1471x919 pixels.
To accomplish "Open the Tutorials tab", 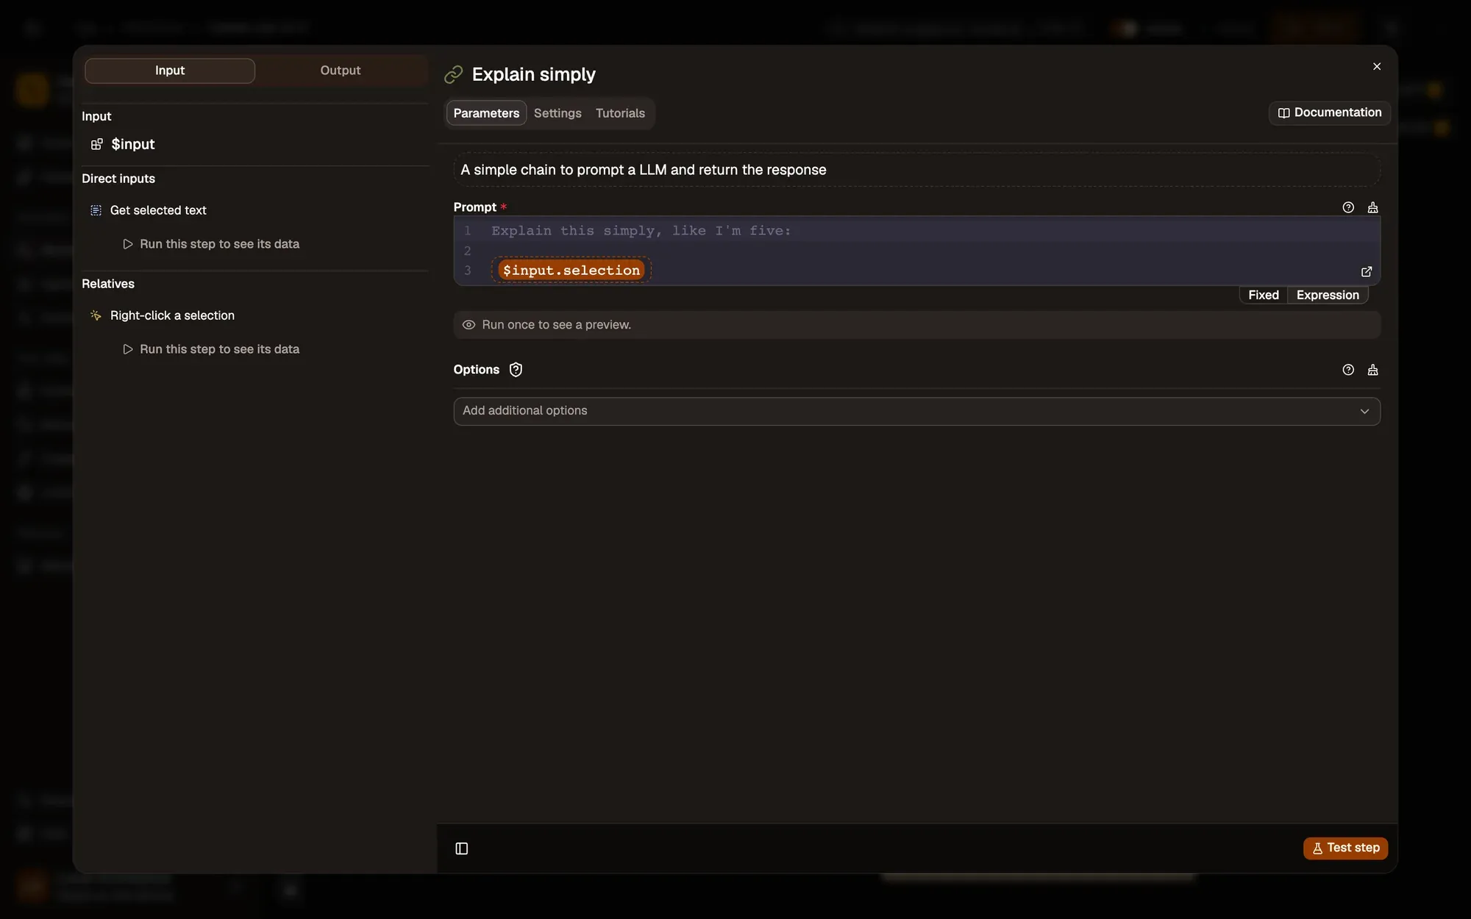I will [620, 113].
